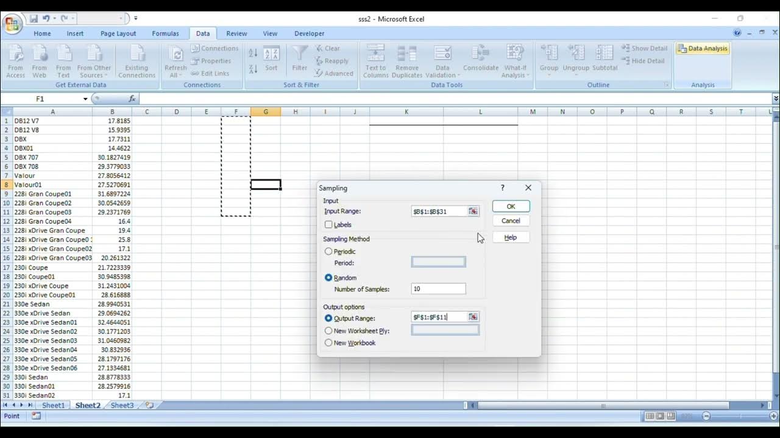Click the vertical scrollbar thumb

tap(775, 248)
